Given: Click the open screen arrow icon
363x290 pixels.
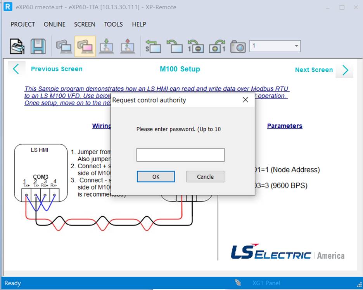Looking at the screenshot, I should coord(175,46).
